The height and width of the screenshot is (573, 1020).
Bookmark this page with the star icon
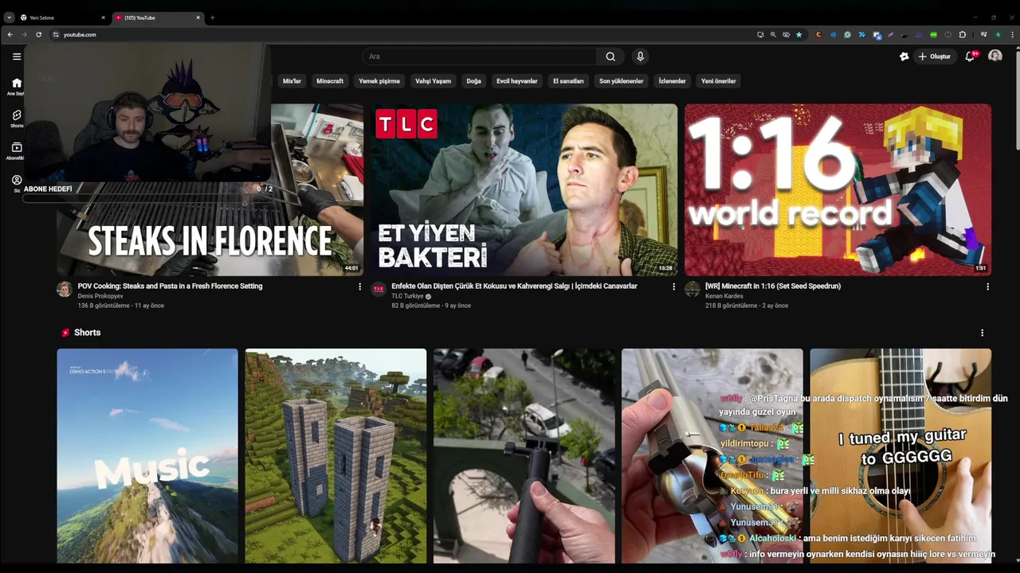798,35
